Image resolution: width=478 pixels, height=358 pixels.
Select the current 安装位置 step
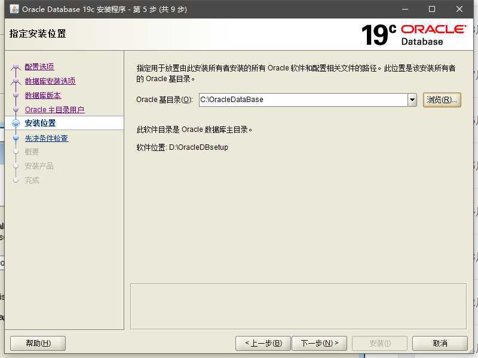[40, 124]
